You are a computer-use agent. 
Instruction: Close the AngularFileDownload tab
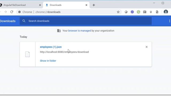[40, 5]
